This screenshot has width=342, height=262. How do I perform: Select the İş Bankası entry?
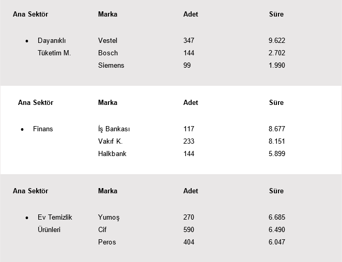point(114,129)
